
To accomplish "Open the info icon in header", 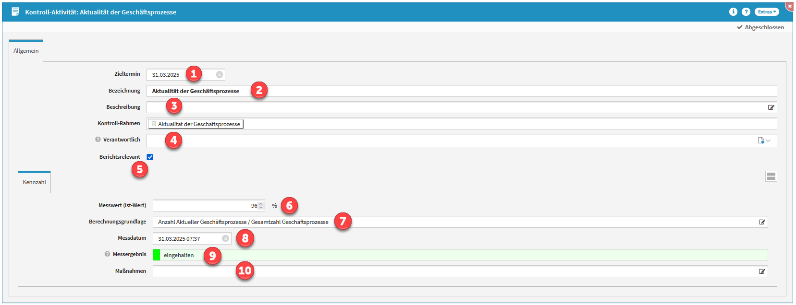I will (x=733, y=12).
